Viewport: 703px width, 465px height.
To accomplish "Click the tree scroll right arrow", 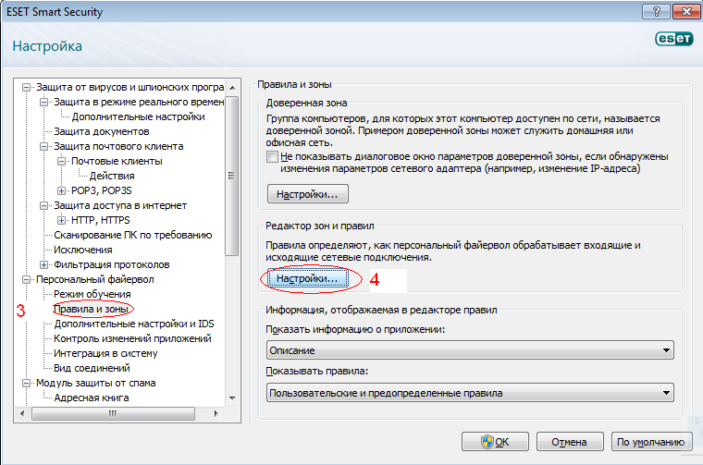I will point(216,413).
